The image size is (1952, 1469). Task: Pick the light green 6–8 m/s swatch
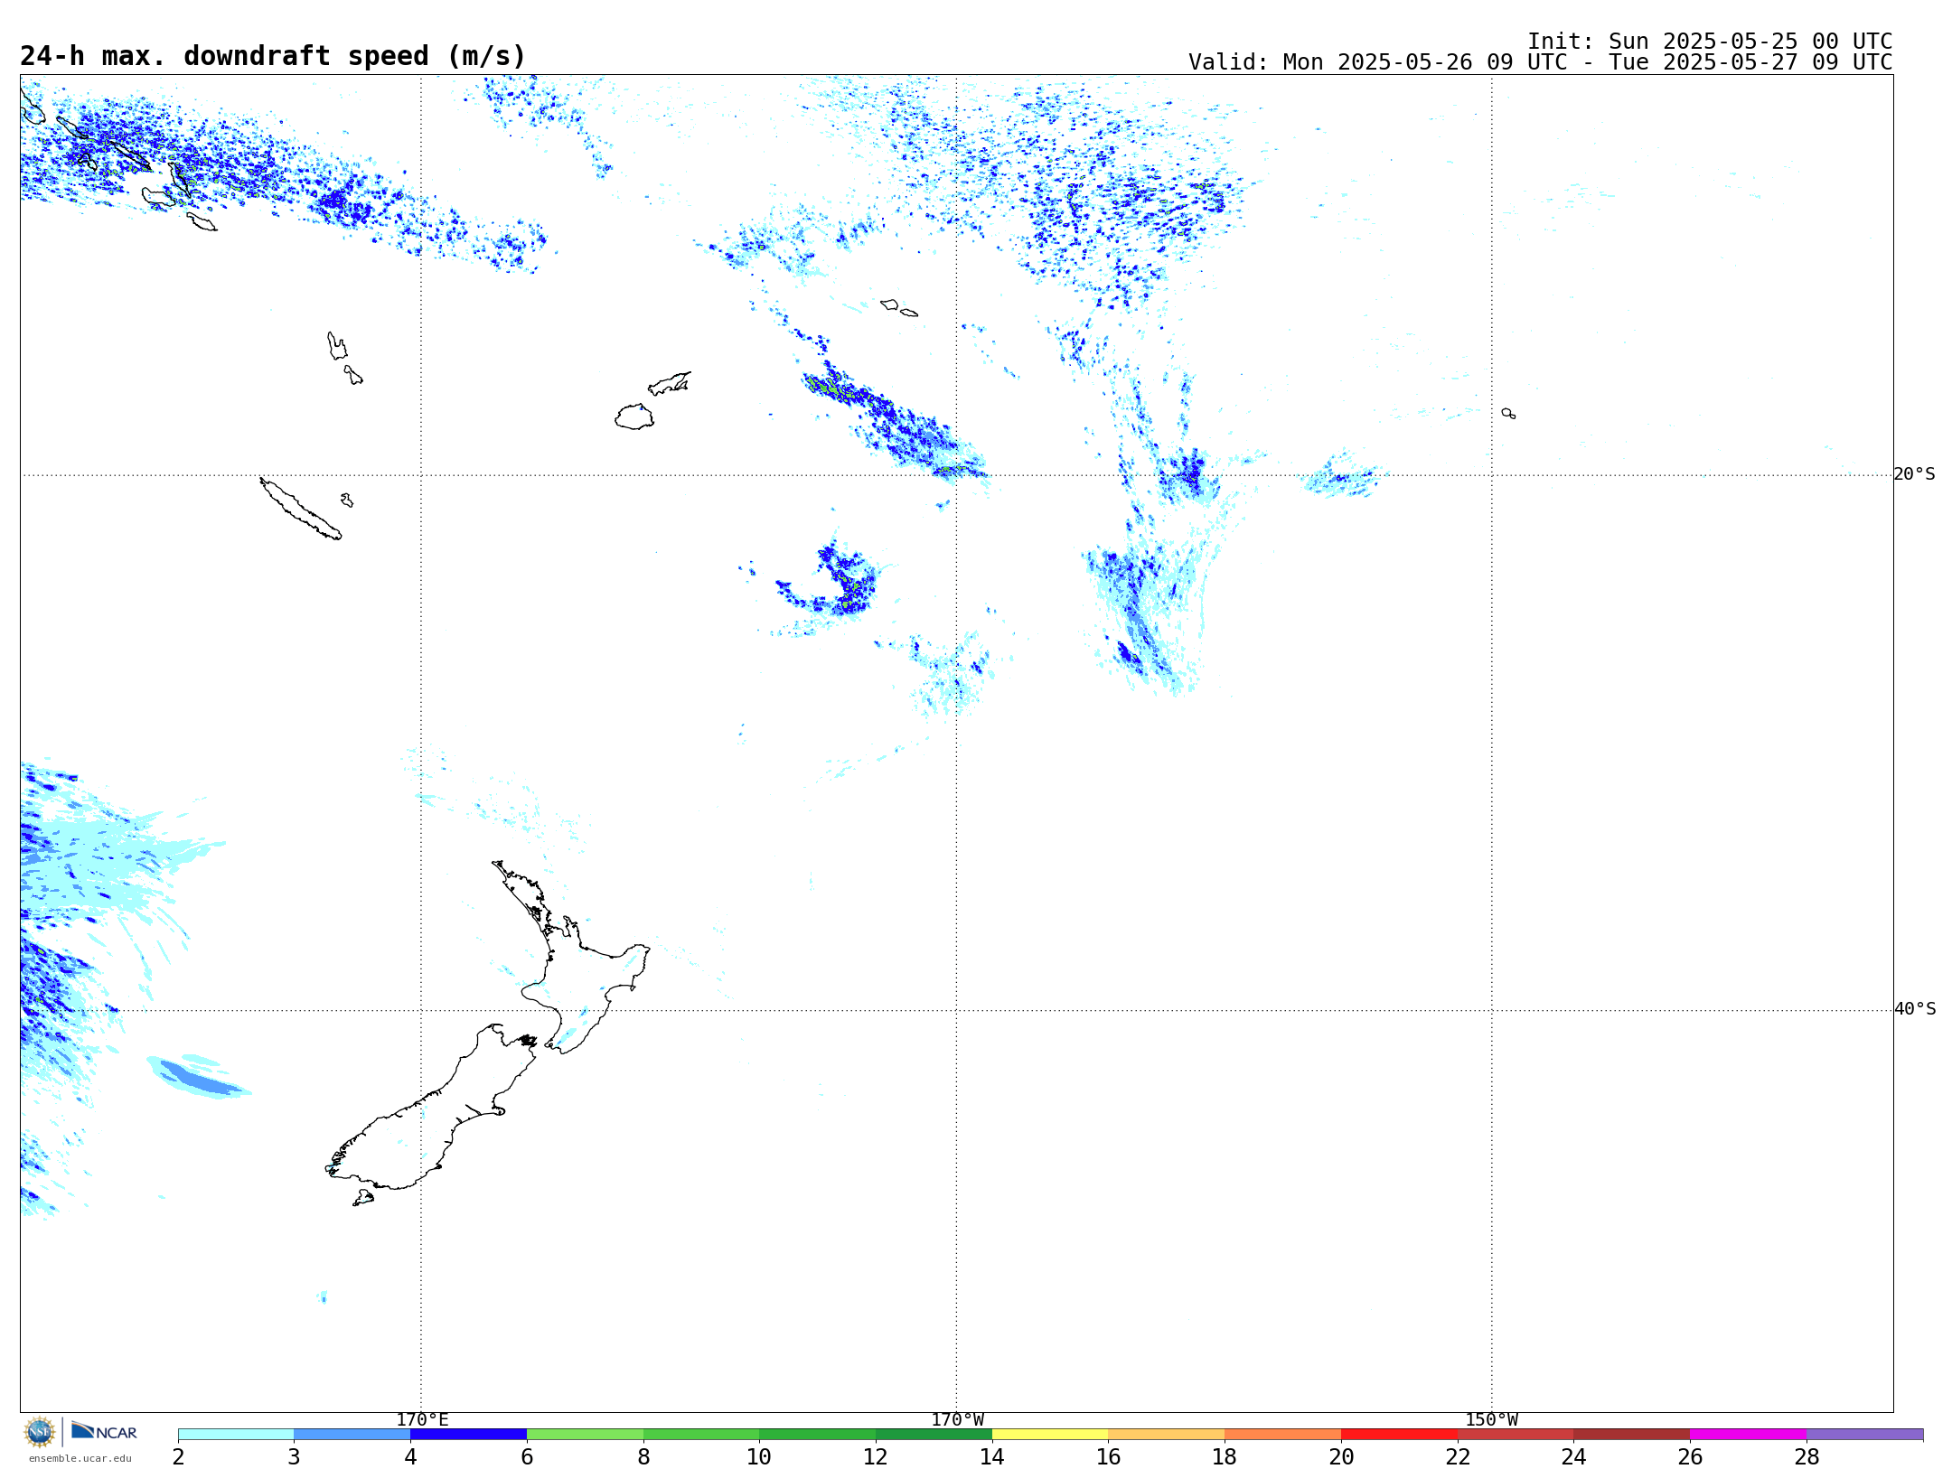pos(585,1435)
